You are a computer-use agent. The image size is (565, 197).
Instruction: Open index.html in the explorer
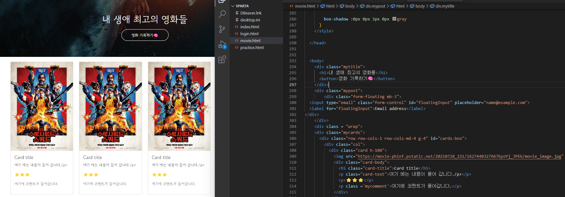[250, 27]
